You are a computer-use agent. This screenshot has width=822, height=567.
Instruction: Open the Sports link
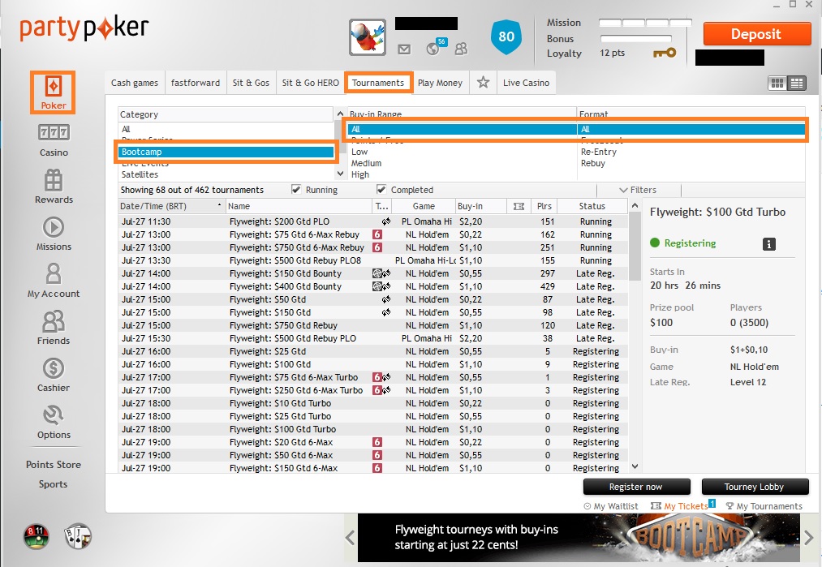click(54, 484)
